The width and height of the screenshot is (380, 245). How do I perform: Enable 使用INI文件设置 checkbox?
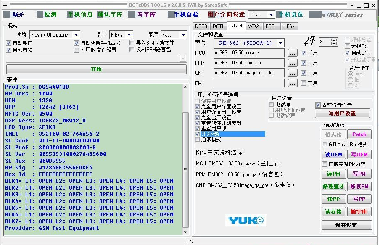click(x=77, y=50)
